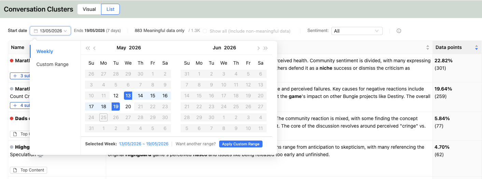Click Conversation Clusters title

tap(39, 9)
